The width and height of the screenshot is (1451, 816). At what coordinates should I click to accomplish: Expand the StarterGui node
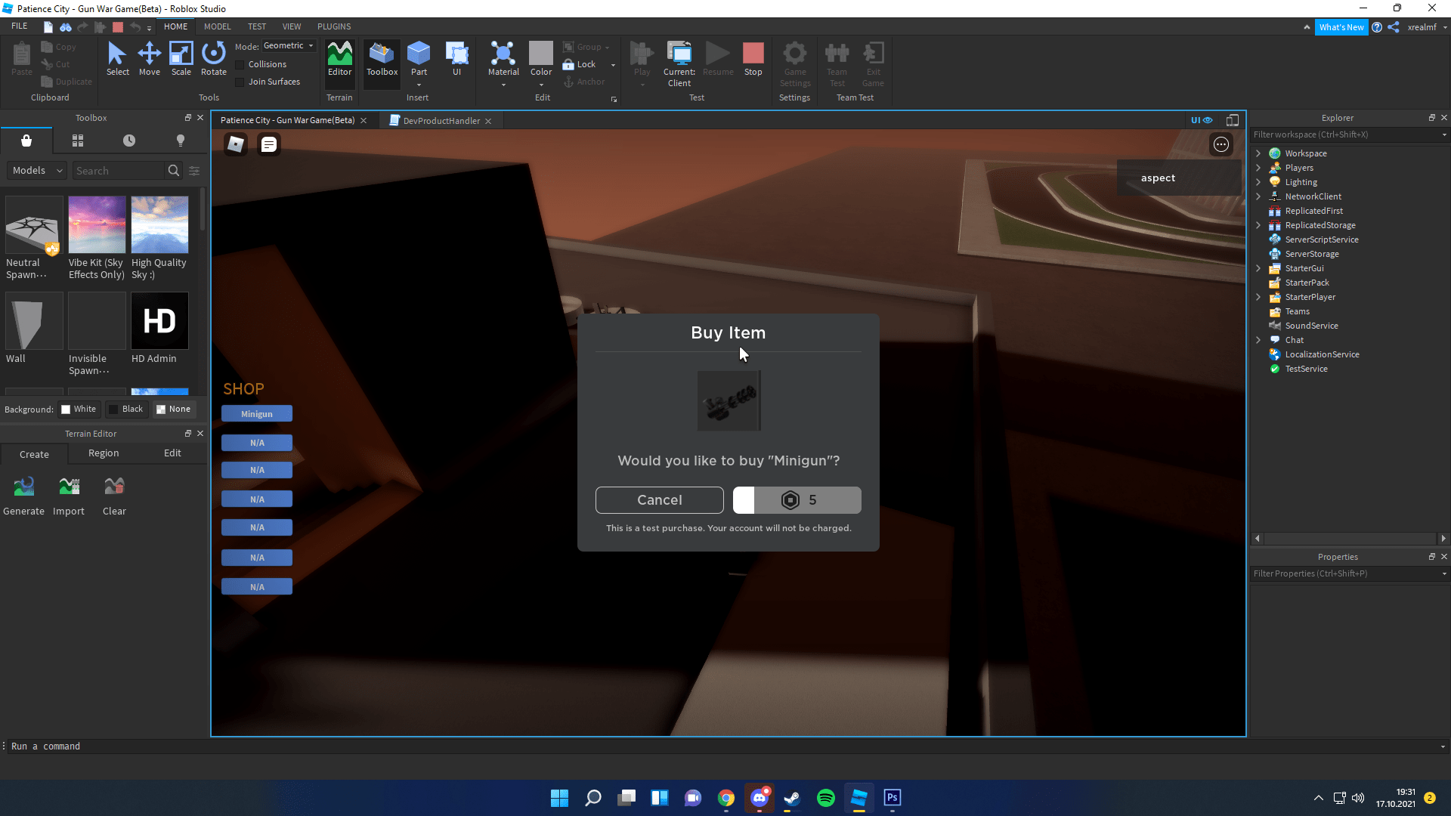[1258, 268]
